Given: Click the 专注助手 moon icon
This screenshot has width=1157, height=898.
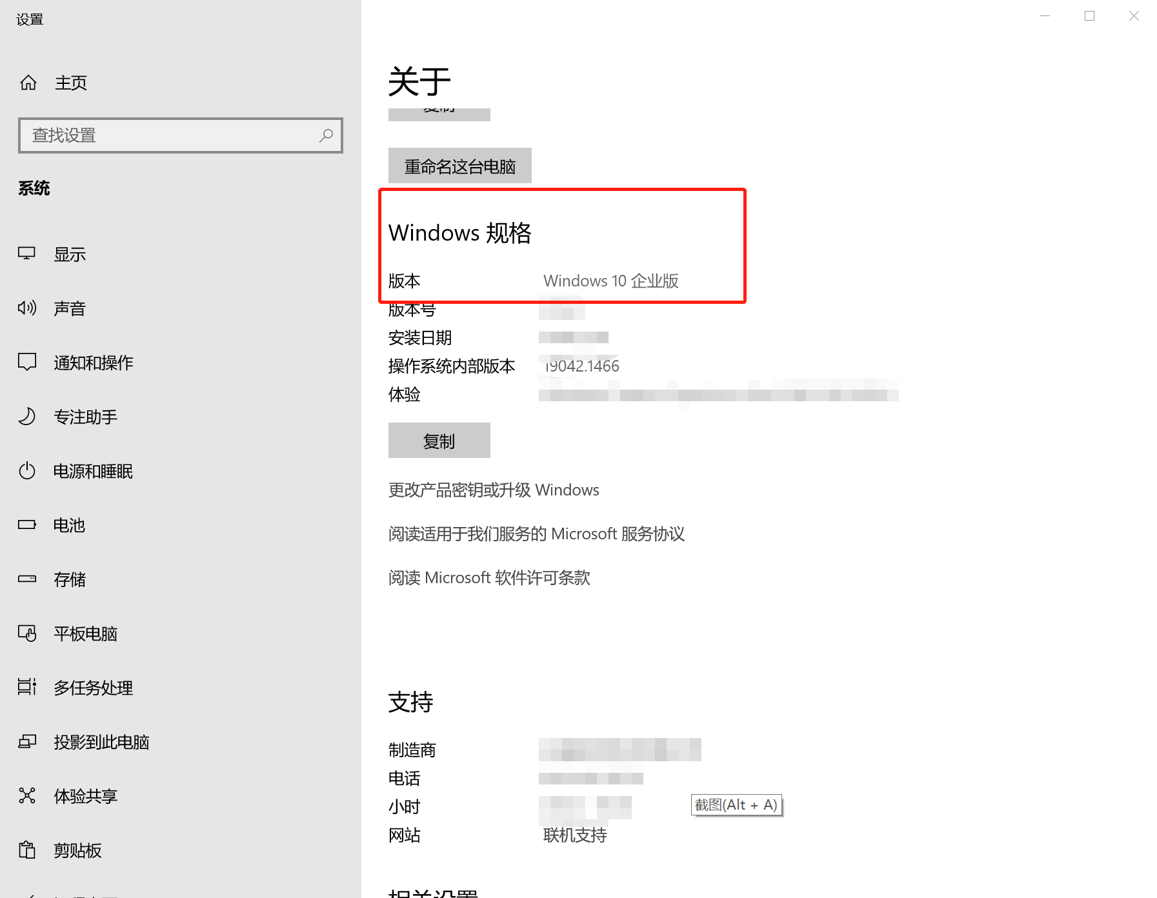Looking at the screenshot, I should (x=26, y=416).
